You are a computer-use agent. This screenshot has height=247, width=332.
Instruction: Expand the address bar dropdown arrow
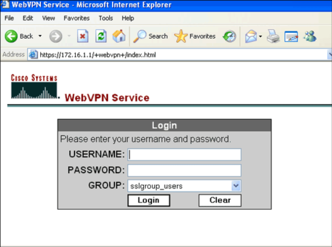tap(330, 55)
